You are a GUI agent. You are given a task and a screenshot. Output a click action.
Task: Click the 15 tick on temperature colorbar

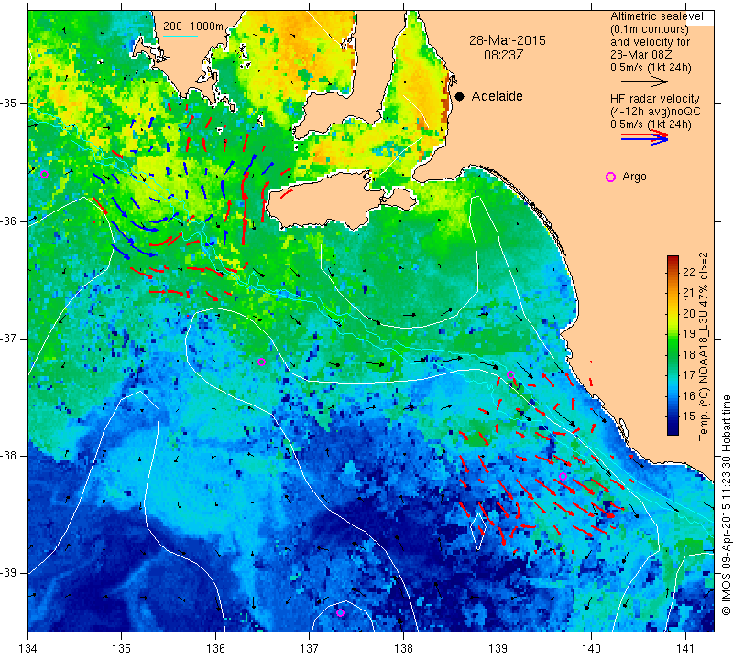(689, 416)
